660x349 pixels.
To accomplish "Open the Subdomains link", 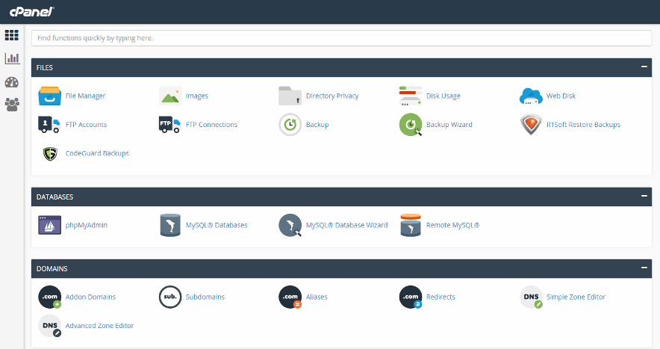I will (x=205, y=297).
